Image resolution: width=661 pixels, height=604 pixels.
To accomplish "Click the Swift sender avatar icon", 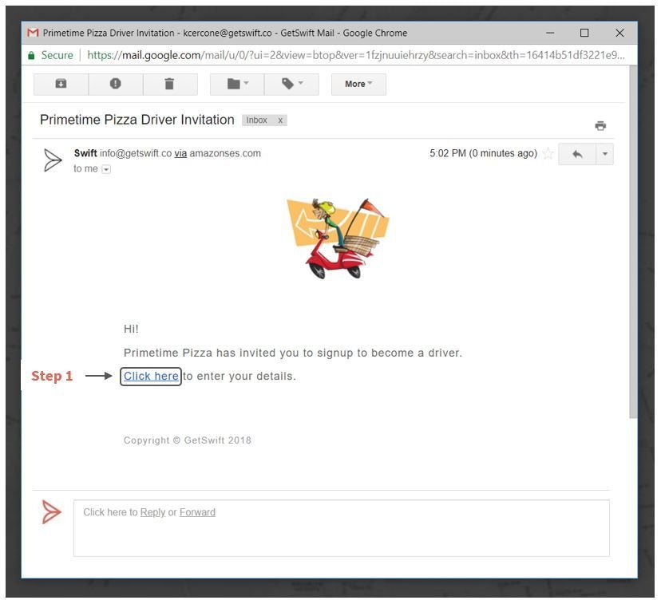I will [x=53, y=160].
